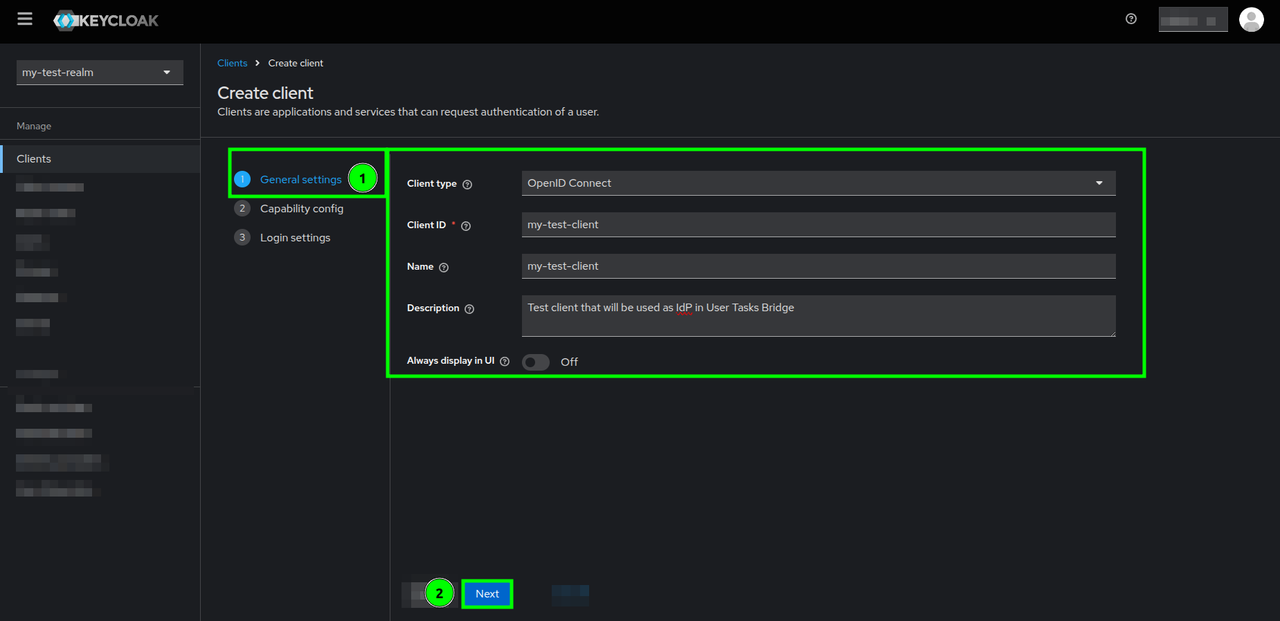Click the Create client breadcrumb text
The image size is (1280, 621).
296,63
